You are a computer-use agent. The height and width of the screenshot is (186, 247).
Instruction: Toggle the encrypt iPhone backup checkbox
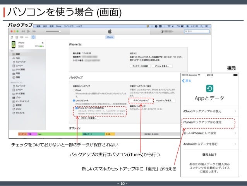(x=77, y=108)
